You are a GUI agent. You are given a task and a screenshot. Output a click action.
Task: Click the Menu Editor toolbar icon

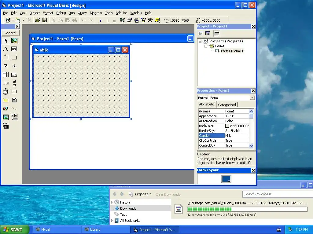point(29,20)
